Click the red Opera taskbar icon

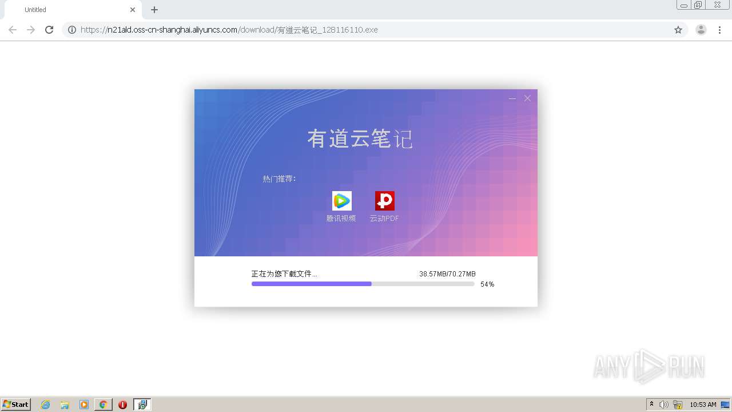click(x=122, y=405)
